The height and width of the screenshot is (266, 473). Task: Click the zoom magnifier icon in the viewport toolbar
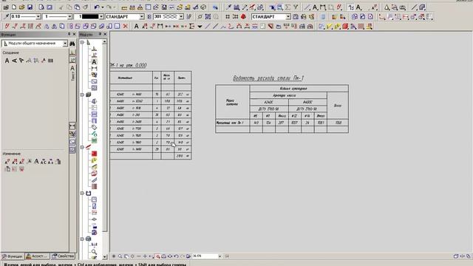pyautogui.click(x=120, y=256)
